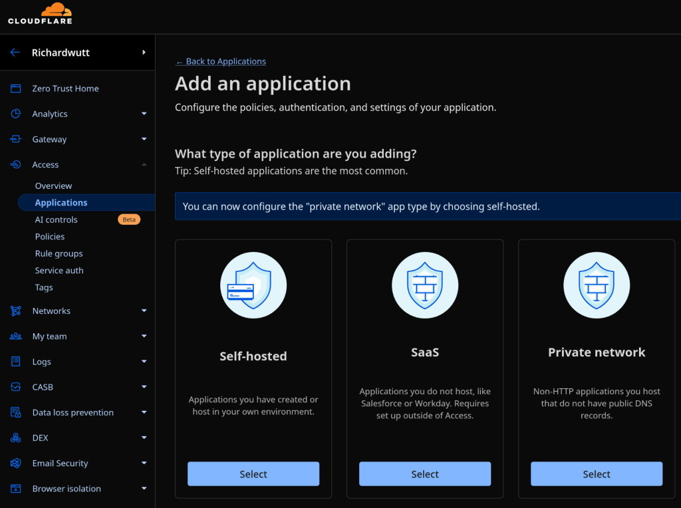Open the Richardwutt account switcher arrow
The width and height of the screenshot is (681, 508).
(x=144, y=53)
